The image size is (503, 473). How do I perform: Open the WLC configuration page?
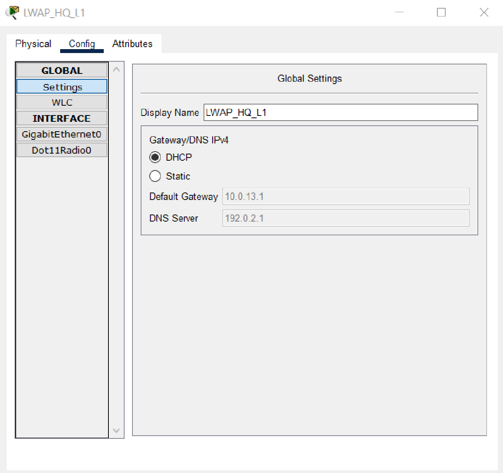click(x=62, y=102)
